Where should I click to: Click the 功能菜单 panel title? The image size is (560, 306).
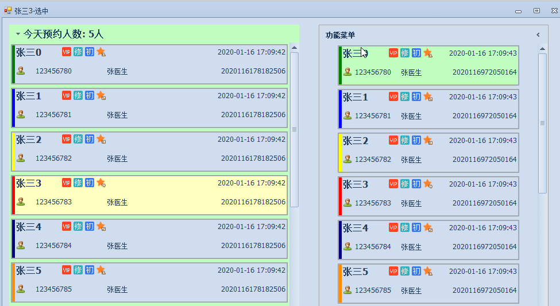[340, 35]
